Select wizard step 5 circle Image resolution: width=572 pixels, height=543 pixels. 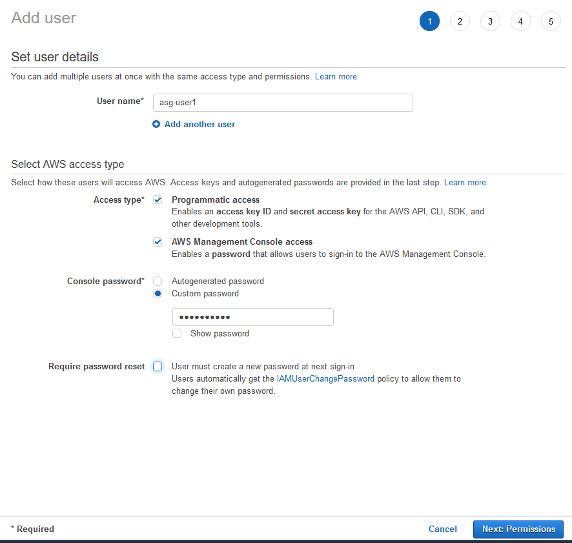(x=551, y=21)
